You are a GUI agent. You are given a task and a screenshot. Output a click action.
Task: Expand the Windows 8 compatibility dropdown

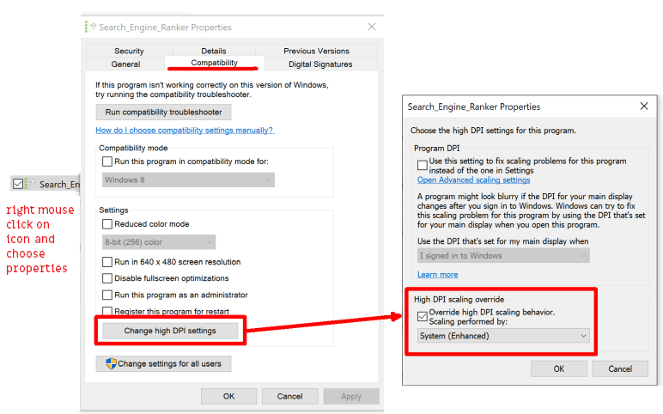click(x=188, y=180)
